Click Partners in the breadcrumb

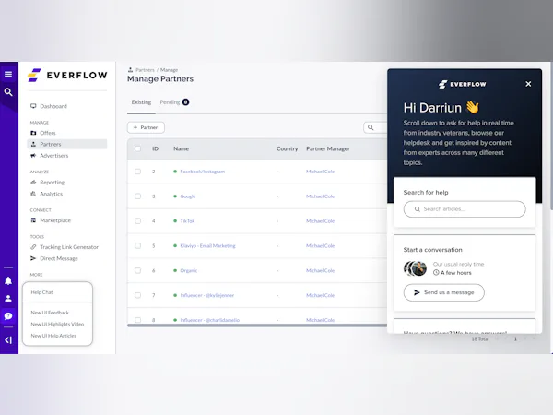coord(145,70)
